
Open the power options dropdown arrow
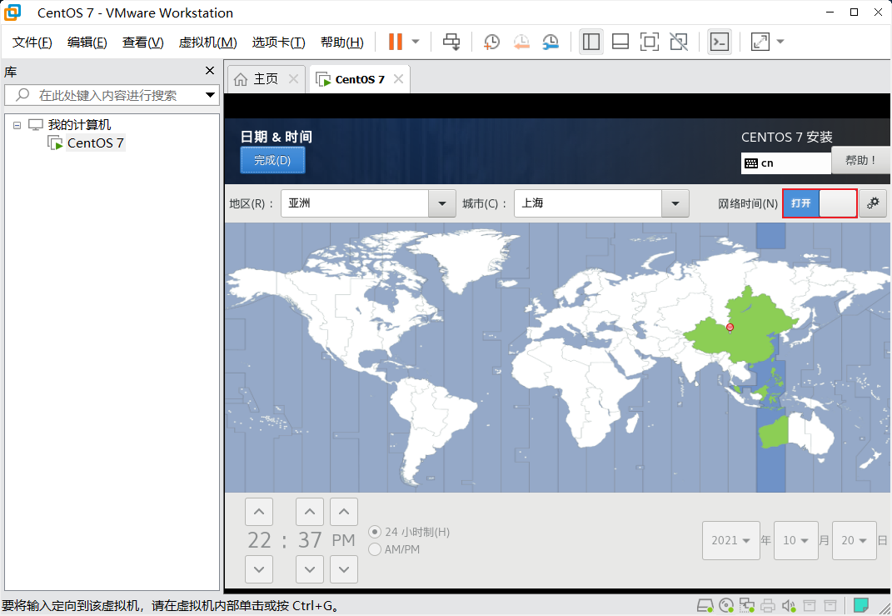[x=416, y=42]
